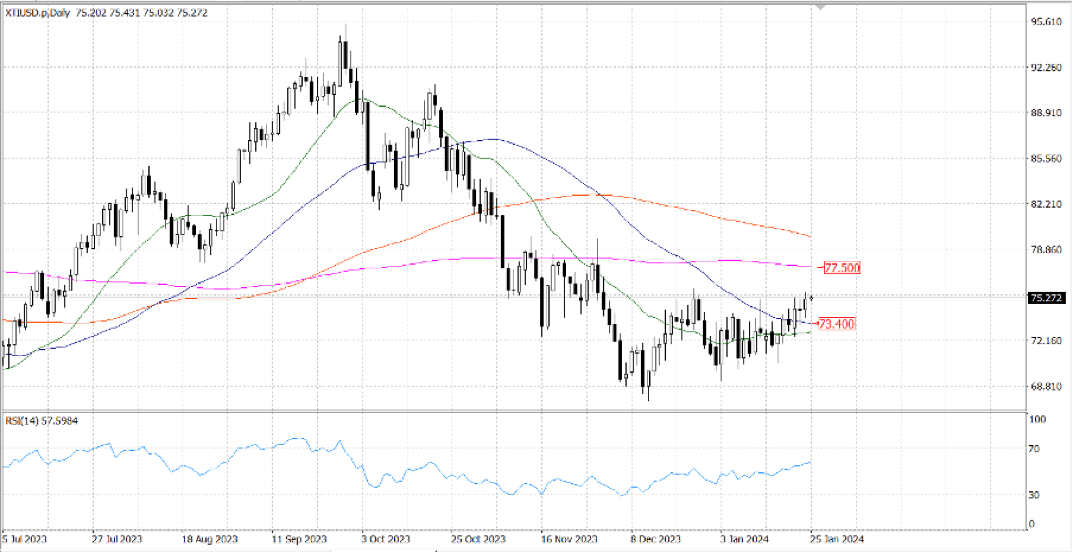Click the 82.210 price scale label
This screenshot has height=553, width=1073.
tap(1046, 204)
